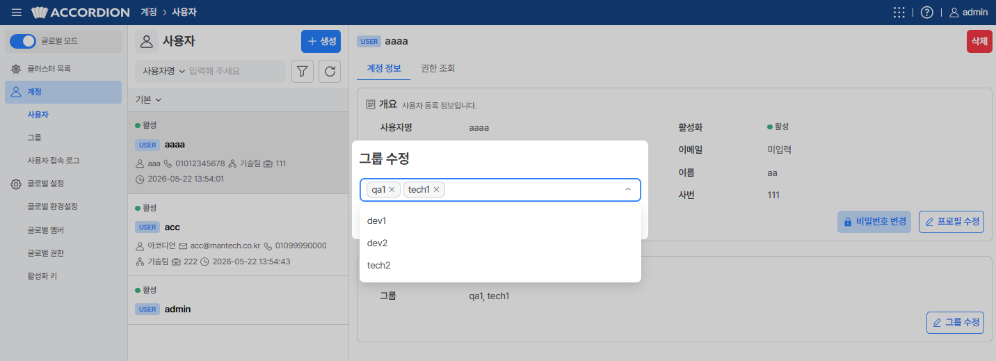This screenshot has width=996, height=361.
Task: Click the 사번 value 111 in overview
Action: point(773,195)
